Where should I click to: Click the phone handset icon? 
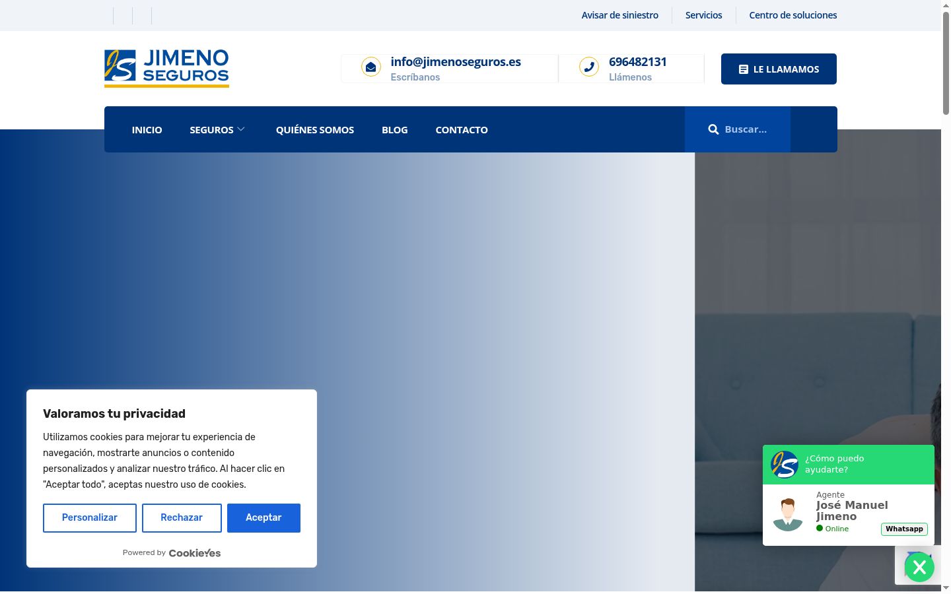coord(589,67)
